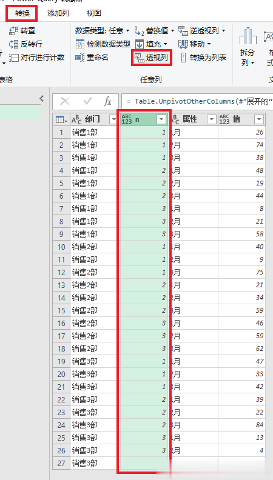Open the filter dropdown of 值 column

pos(259,119)
